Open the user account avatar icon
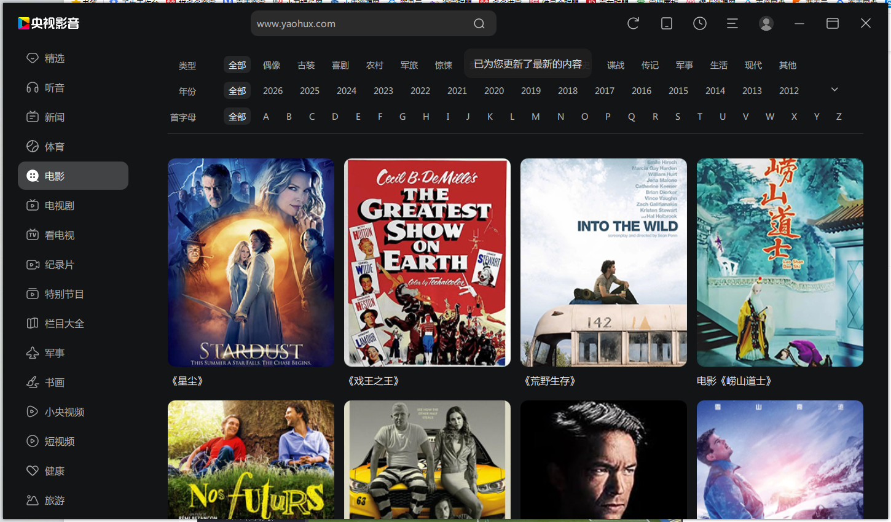 [766, 23]
